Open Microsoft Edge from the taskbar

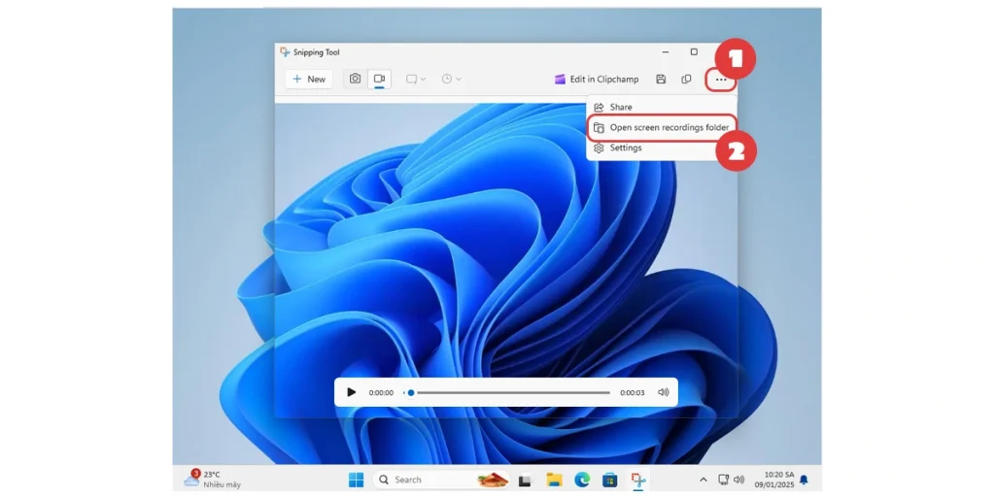[x=582, y=480]
